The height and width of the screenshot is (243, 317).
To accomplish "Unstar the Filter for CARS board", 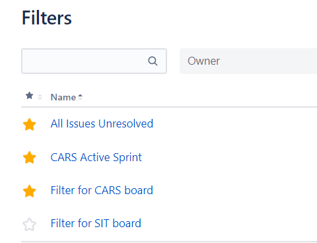I will (x=29, y=191).
